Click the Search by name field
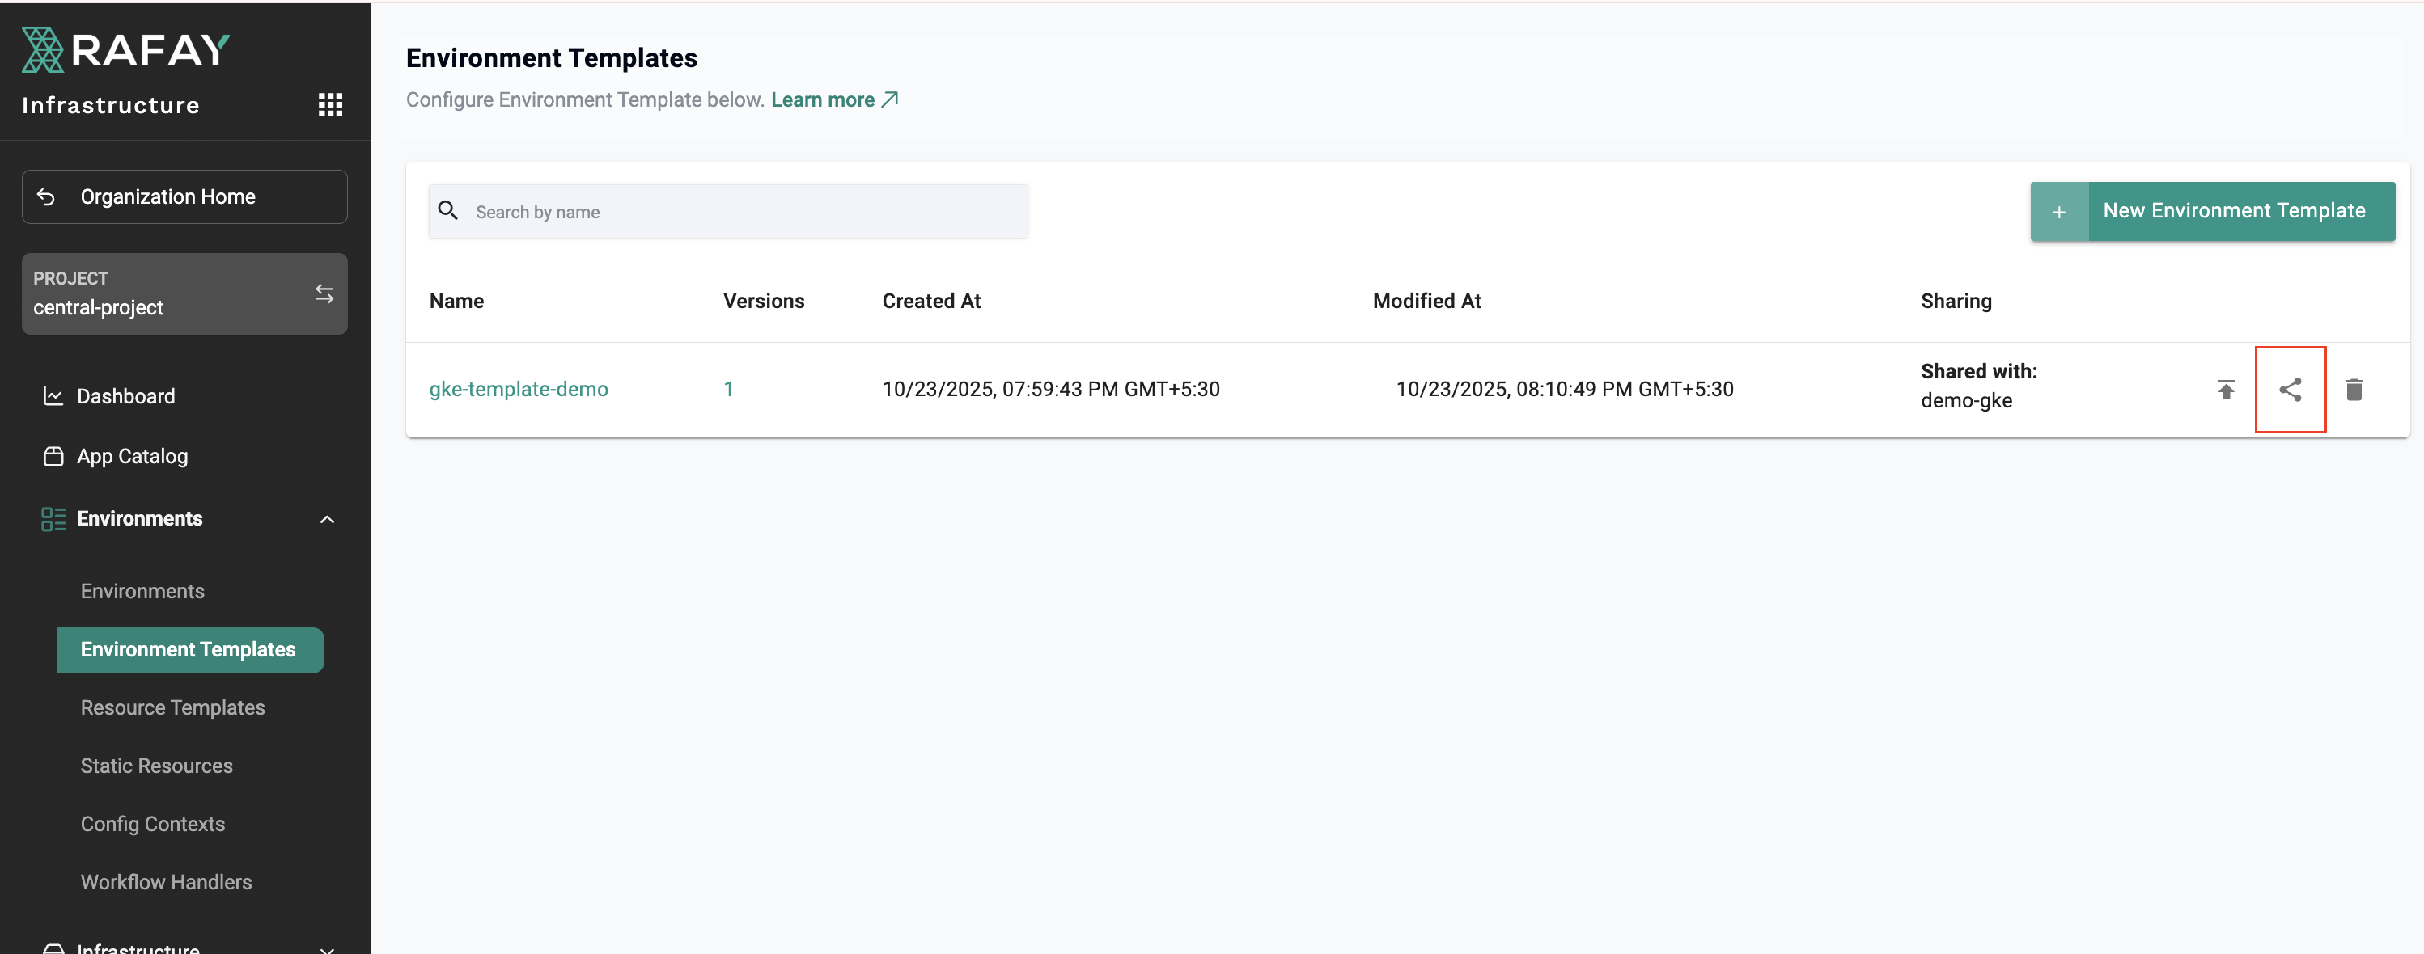Image resolution: width=2424 pixels, height=954 pixels. tap(744, 212)
